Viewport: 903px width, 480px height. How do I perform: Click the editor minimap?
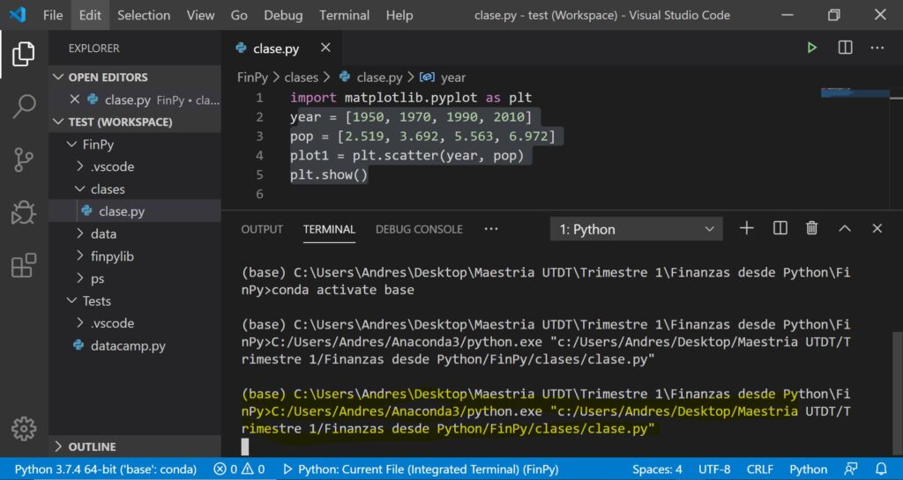pyautogui.click(x=854, y=92)
